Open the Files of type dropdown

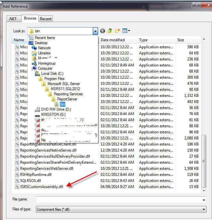click(x=204, y=209)
